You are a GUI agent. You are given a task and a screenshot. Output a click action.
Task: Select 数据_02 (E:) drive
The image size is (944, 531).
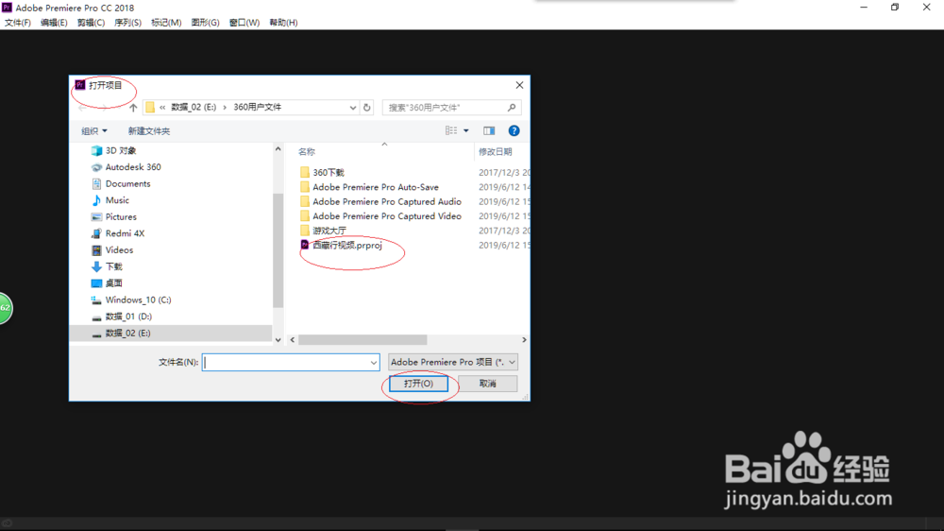[170, 333]
